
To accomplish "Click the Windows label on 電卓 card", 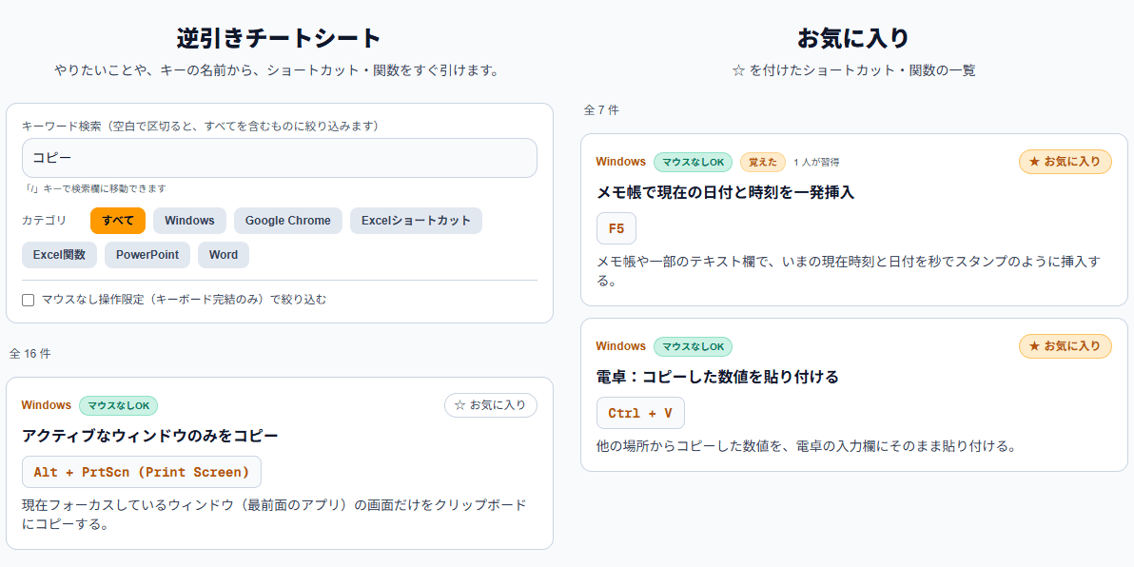I will click(x=620, y=346).
